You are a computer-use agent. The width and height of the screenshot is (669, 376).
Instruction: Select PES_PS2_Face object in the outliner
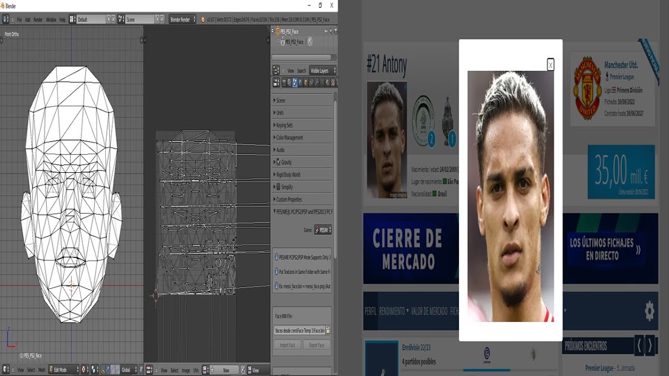coord(290,32)
